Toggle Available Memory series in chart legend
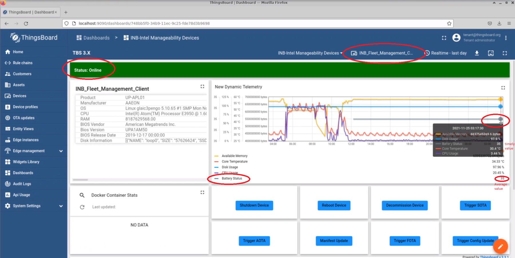Screen dimensions: 515x258 [234, 156]
